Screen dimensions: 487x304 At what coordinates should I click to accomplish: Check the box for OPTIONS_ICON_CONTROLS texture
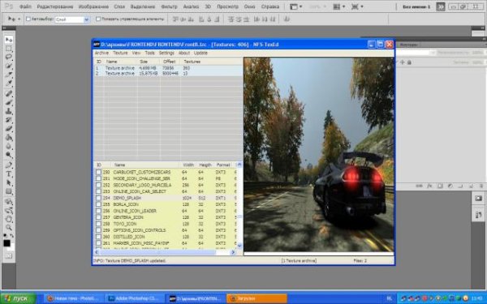(98, 230)
